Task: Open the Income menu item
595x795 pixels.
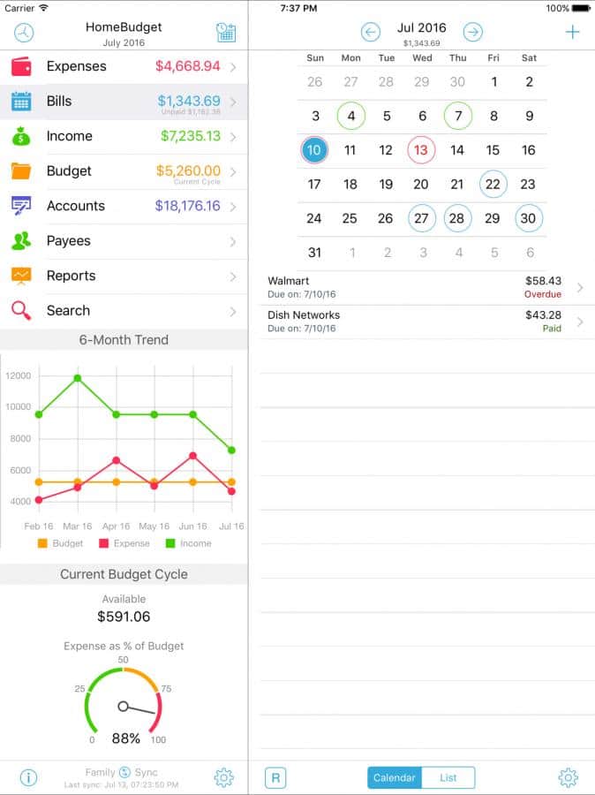Action: (x=124, y=136)
